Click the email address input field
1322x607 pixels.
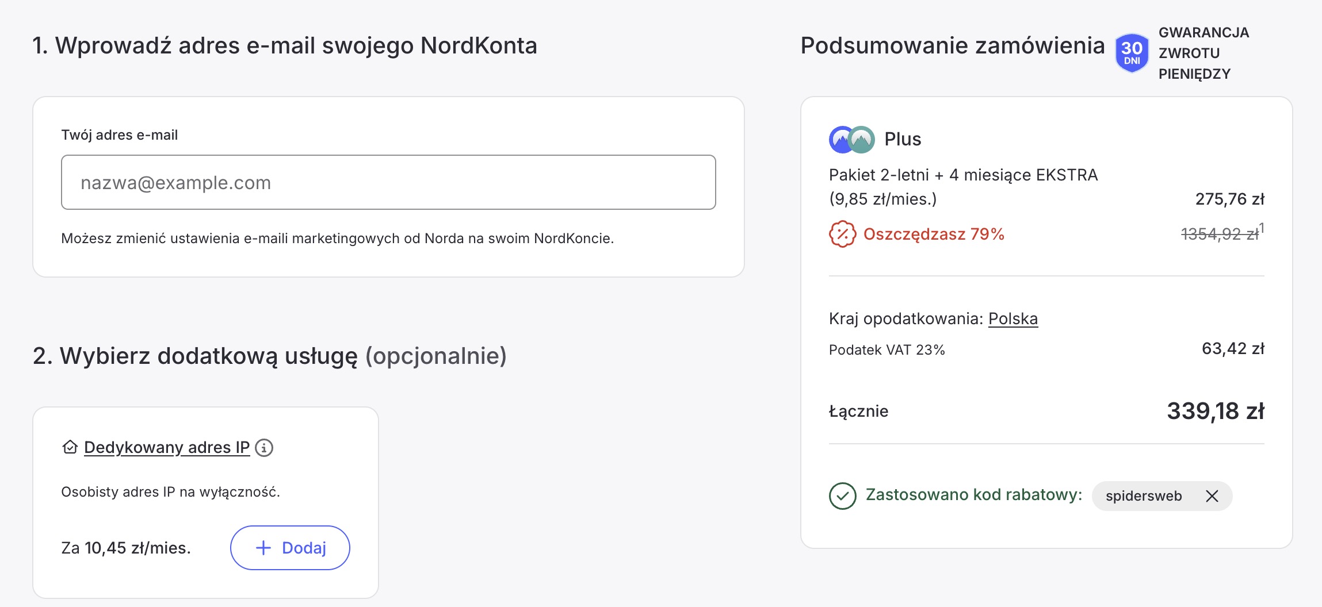[x=388, y=182]
